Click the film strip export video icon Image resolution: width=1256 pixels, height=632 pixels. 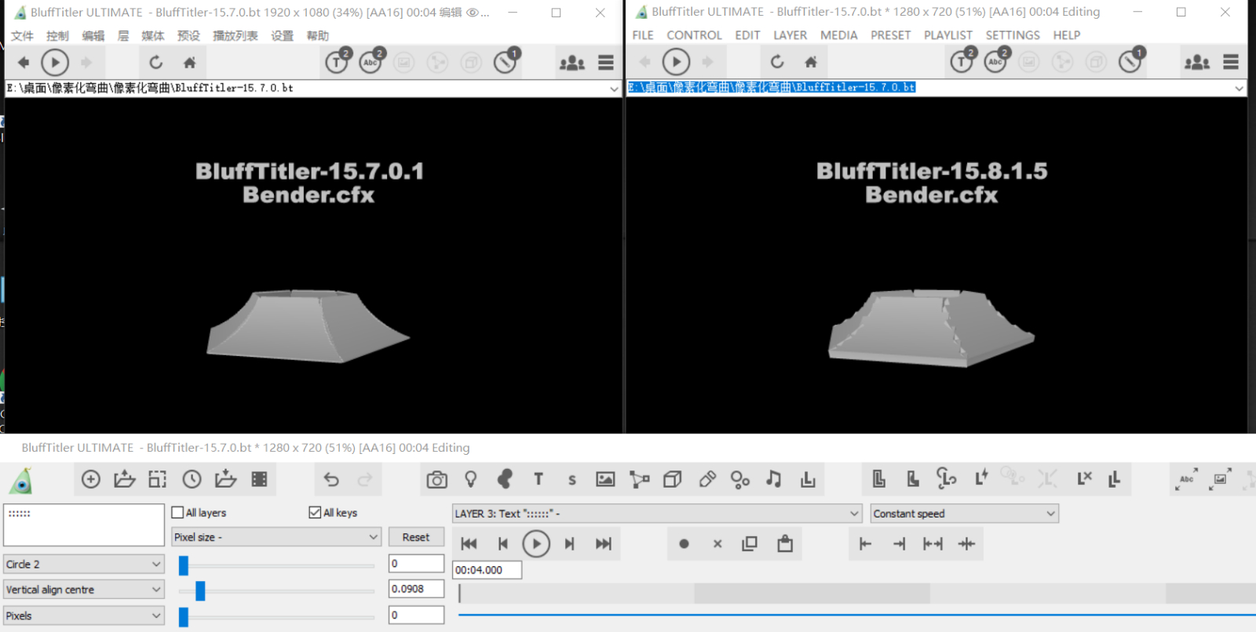tap(260, 479)
